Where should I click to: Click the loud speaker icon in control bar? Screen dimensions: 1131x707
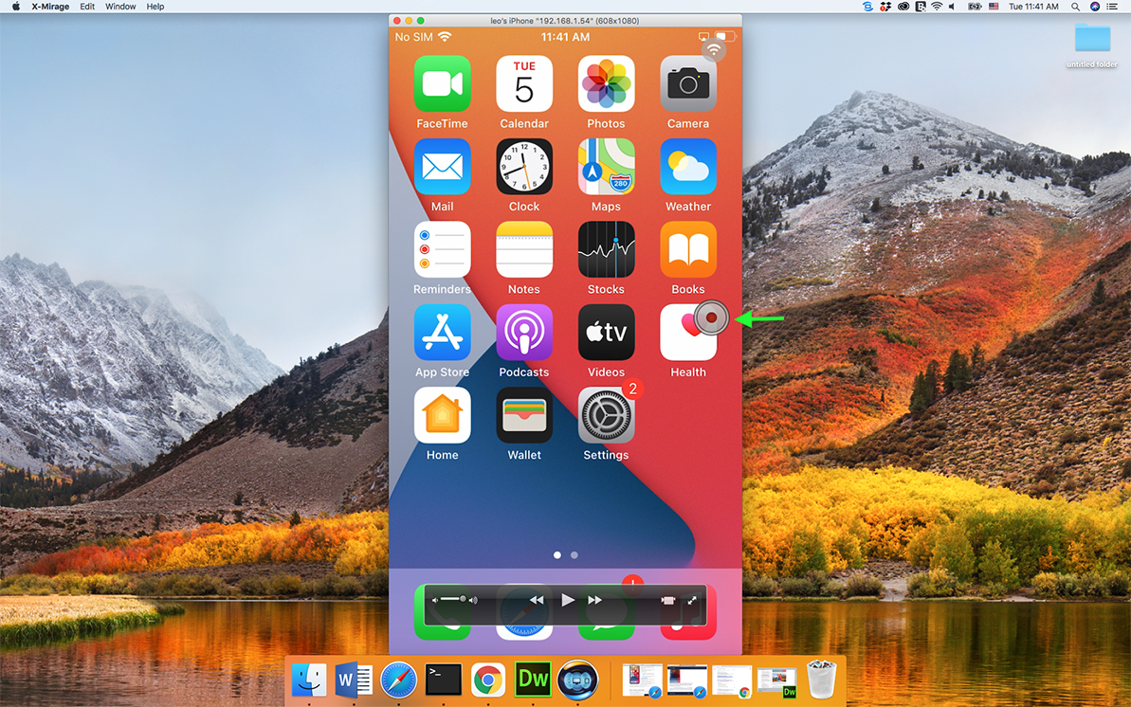tap(473, 600)
